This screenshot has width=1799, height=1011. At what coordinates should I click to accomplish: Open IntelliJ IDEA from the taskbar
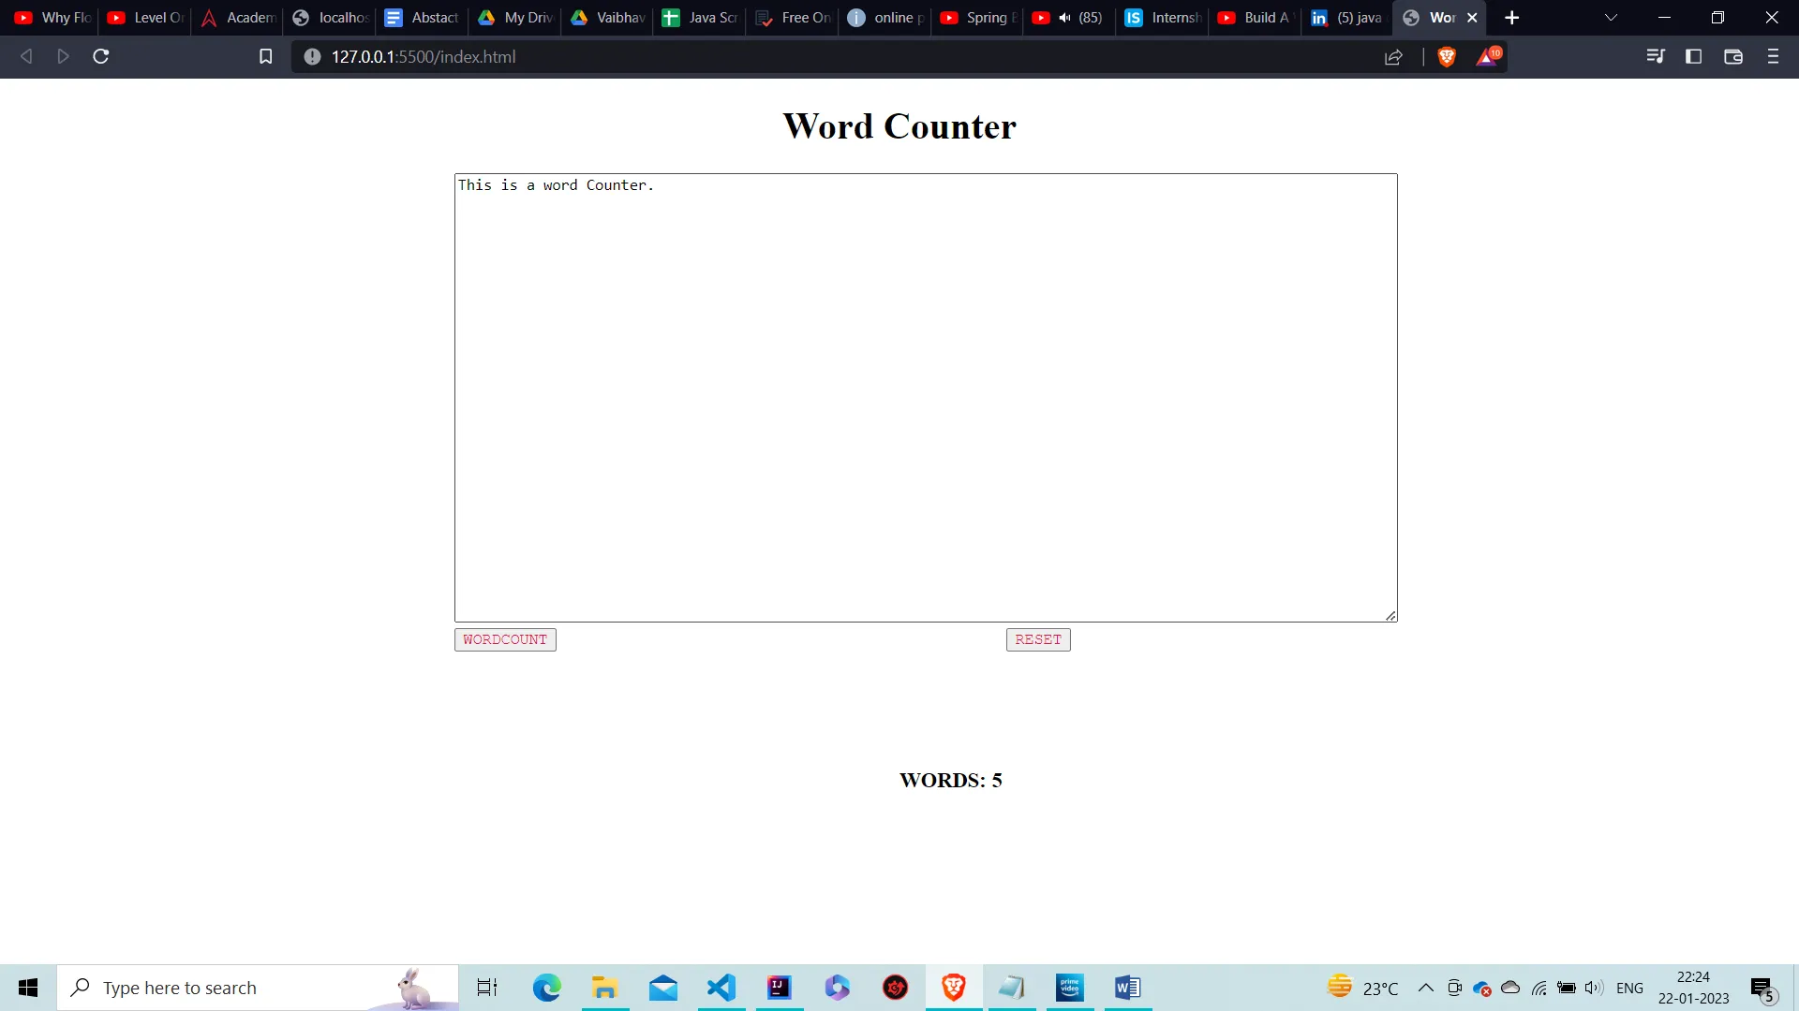click(x=779, y=987)
